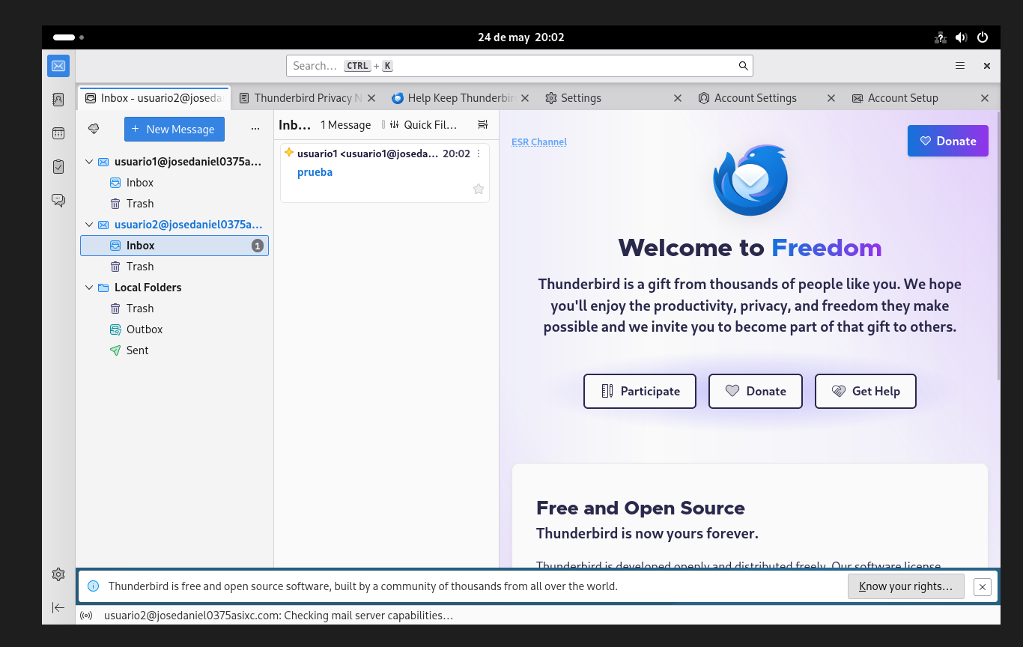1023x647 pixels.
Task: Select Trash under Local Folders
Action: click(174, 309)
